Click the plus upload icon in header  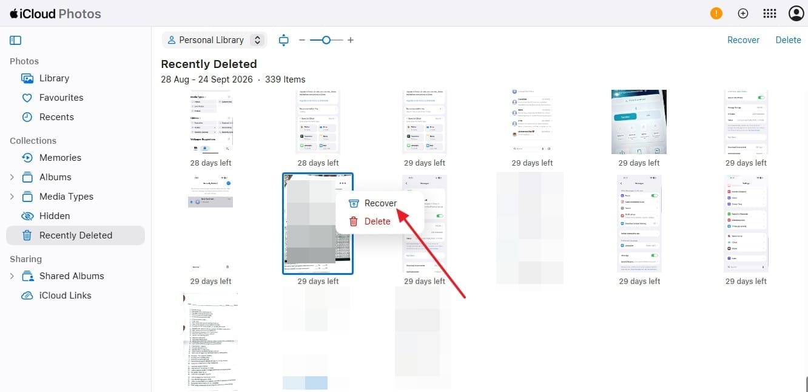[x=743, y=13]
